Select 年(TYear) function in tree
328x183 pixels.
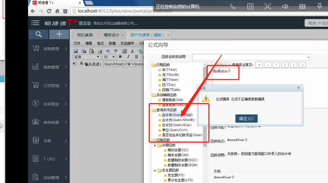169,70
